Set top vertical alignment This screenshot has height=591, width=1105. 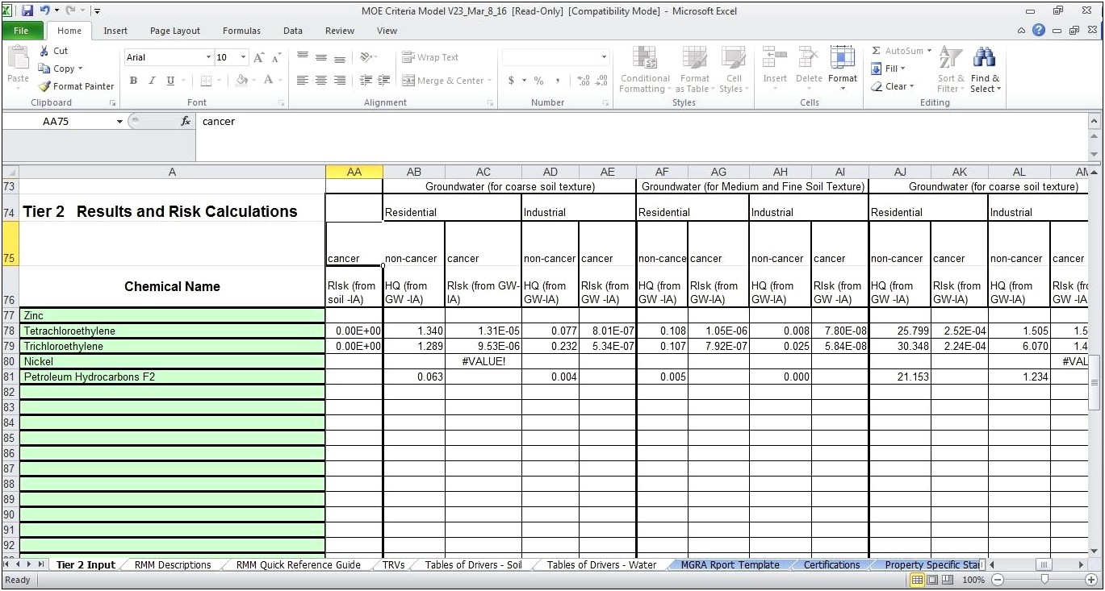303,57
